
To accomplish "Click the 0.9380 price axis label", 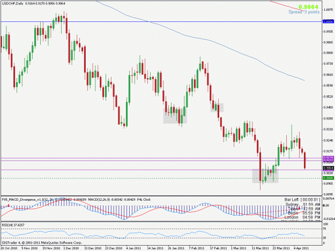I will point(329,119).
